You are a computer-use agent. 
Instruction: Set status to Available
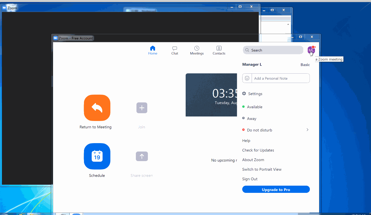(x=254, y=107)
